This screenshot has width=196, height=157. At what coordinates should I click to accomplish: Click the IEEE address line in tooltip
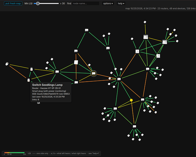pos(51,94)
